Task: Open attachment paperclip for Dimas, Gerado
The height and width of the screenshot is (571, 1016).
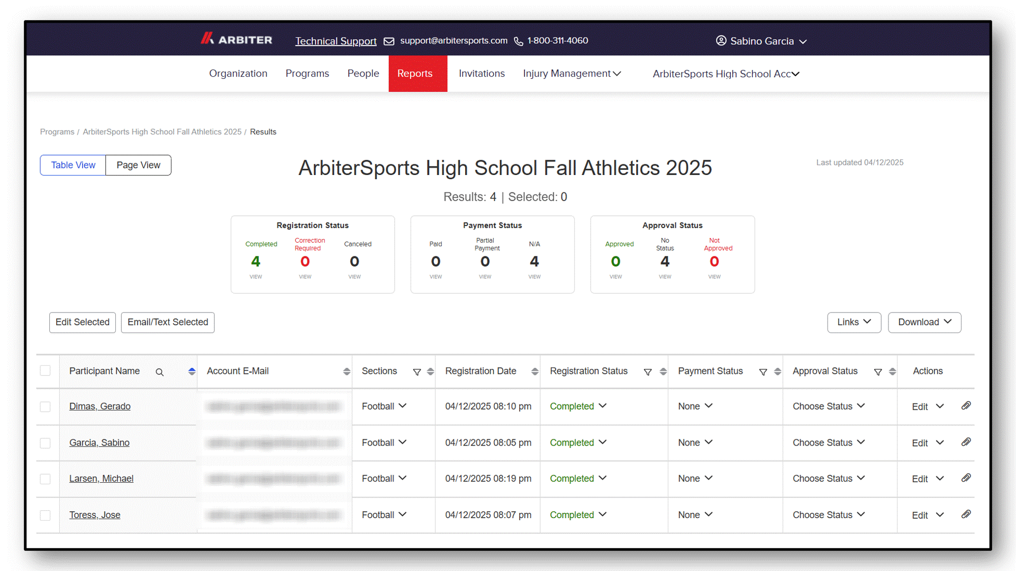Action: click(x=966, y=406)
